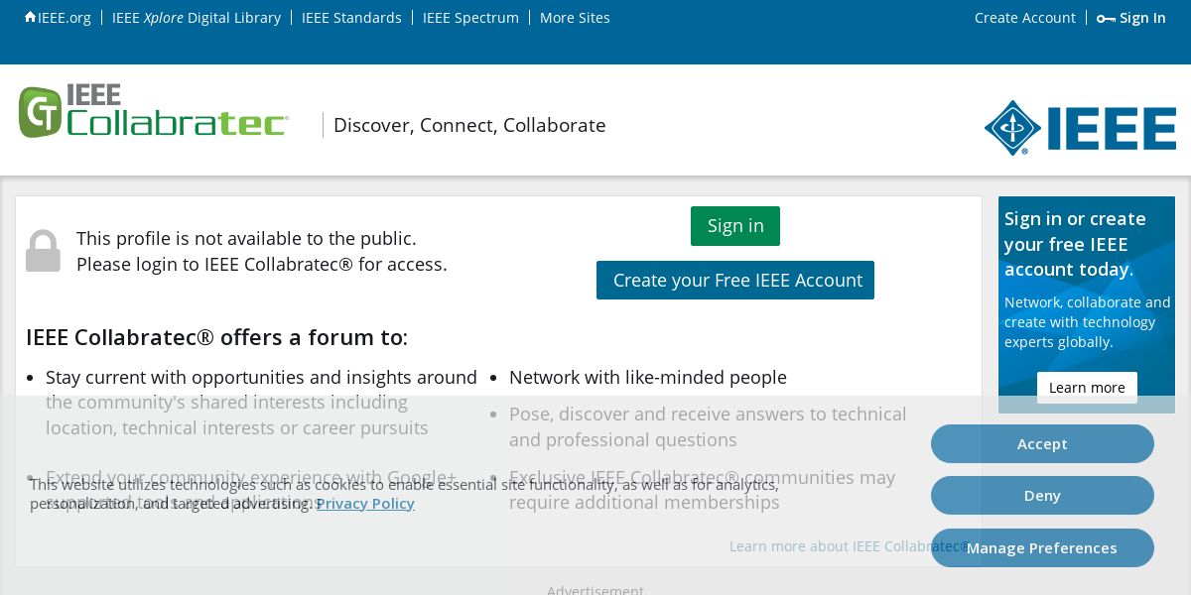The image size is (1191, 595).
Task: Click the Create Account link in the header
Action: [x=1024, y=18]
